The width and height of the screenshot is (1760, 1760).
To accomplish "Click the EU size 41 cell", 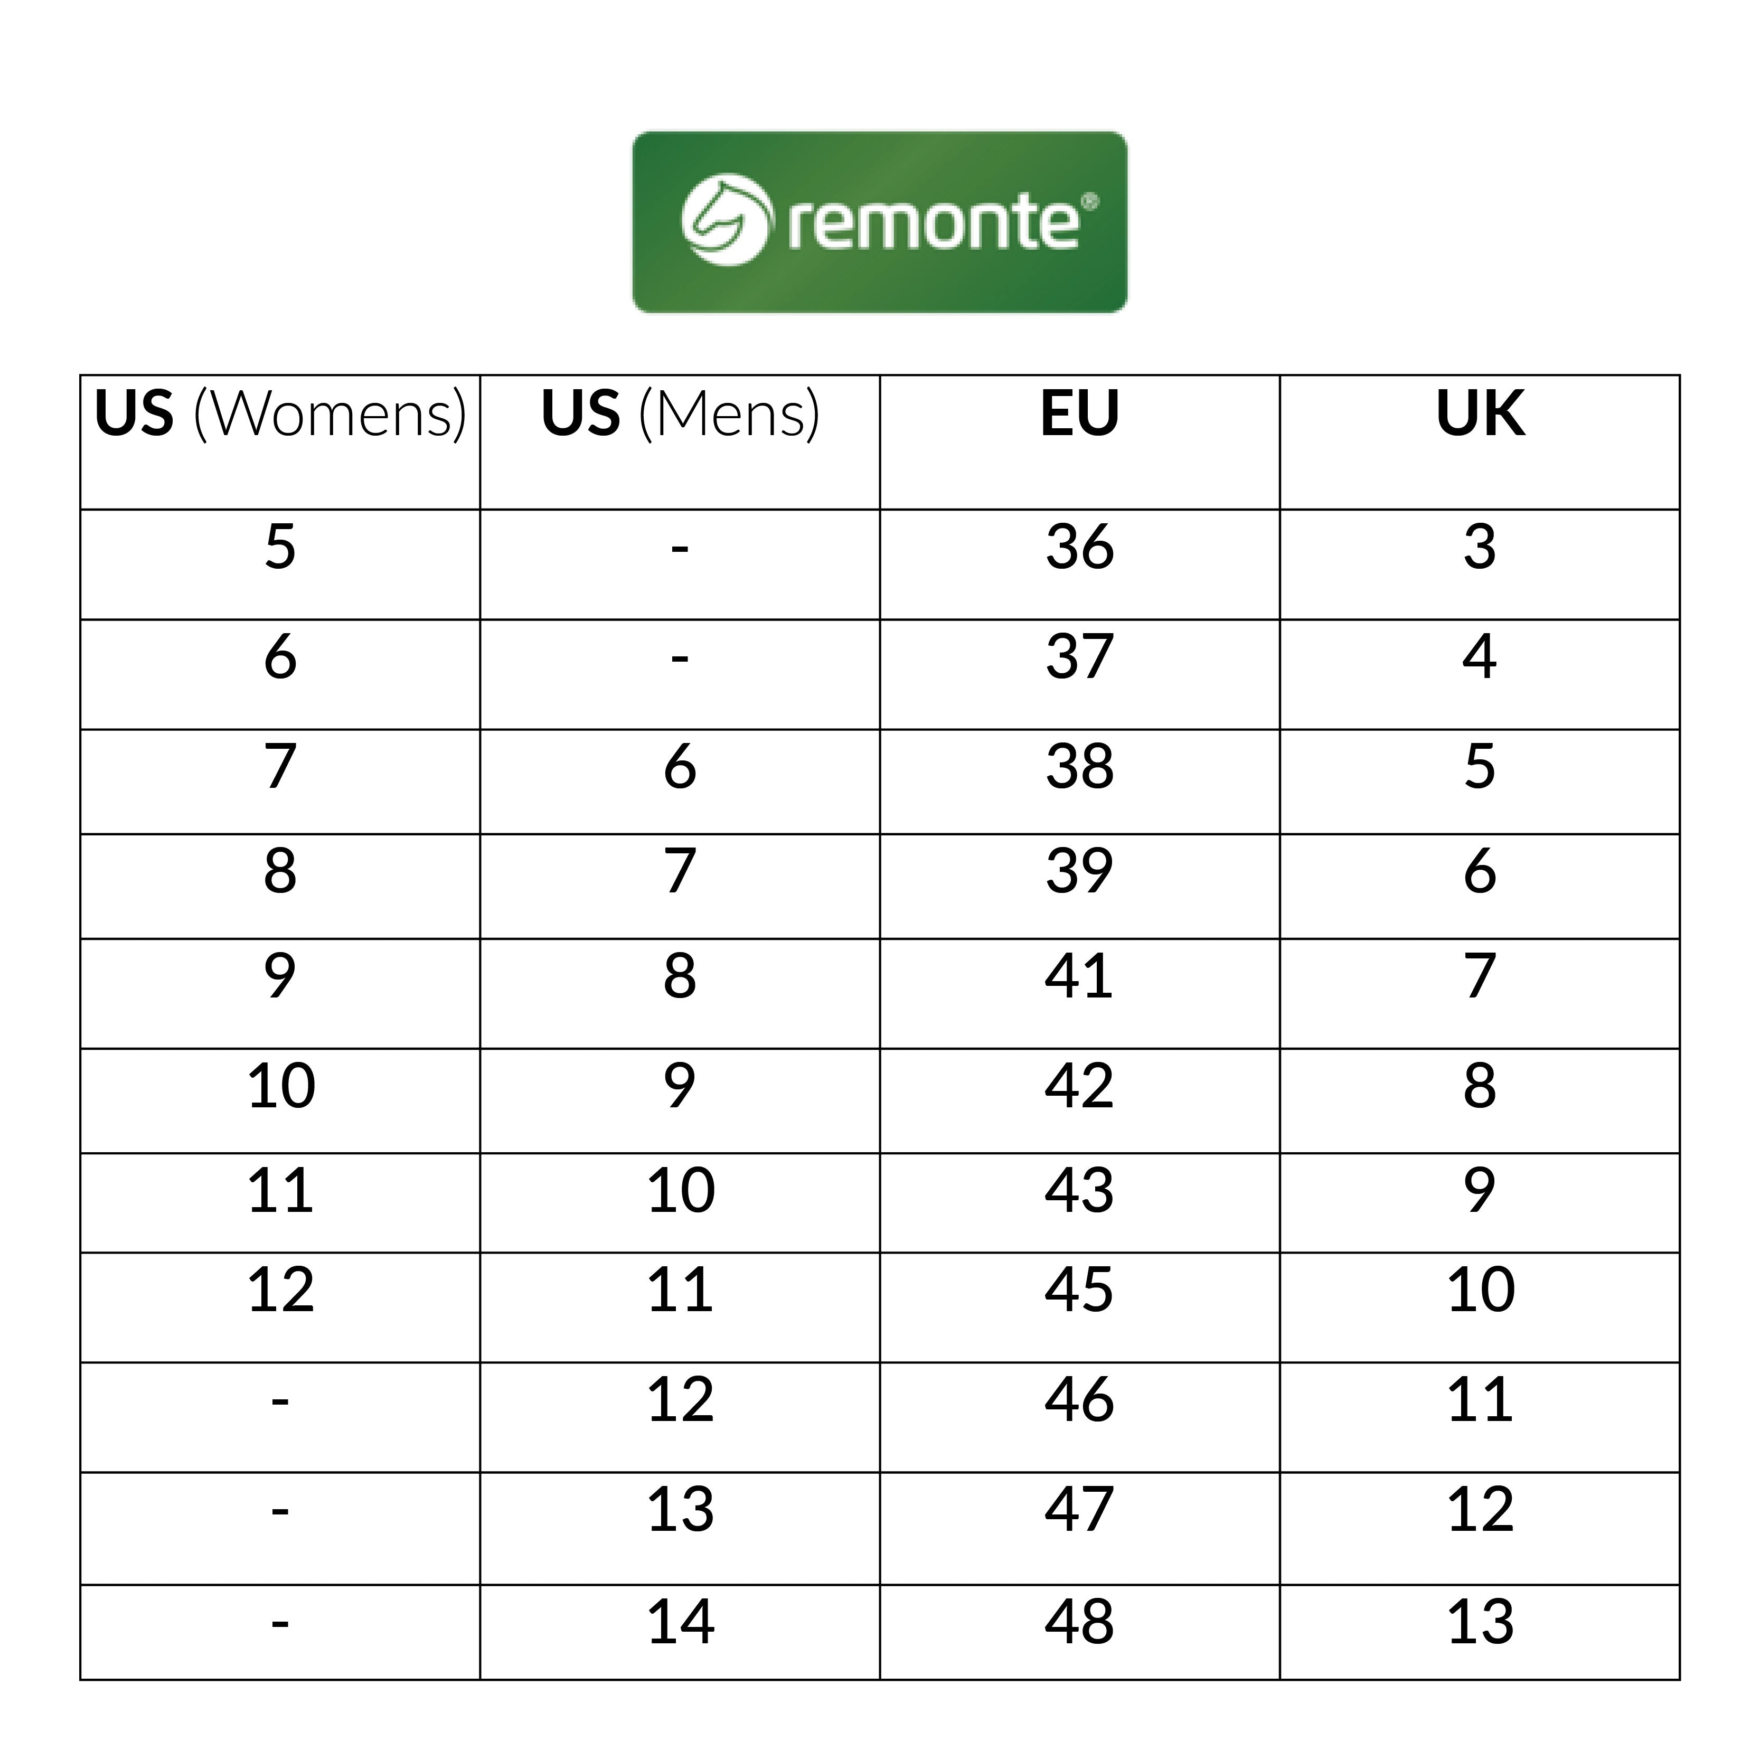I will [1079, 976].
